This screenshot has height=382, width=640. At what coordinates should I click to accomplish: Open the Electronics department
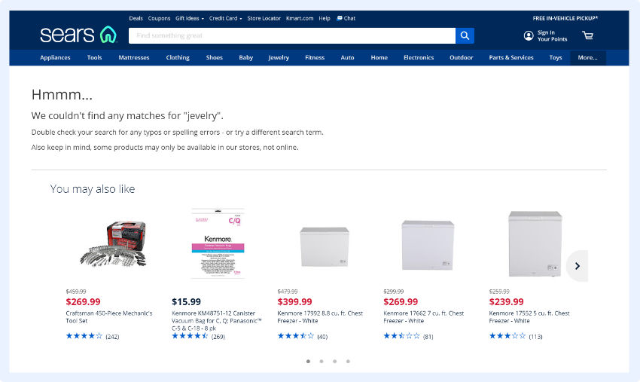(419, 57)
